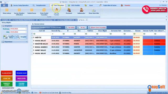
Task: Click the Telefon column filter operator icon
Action: click(x=86, y=34)
